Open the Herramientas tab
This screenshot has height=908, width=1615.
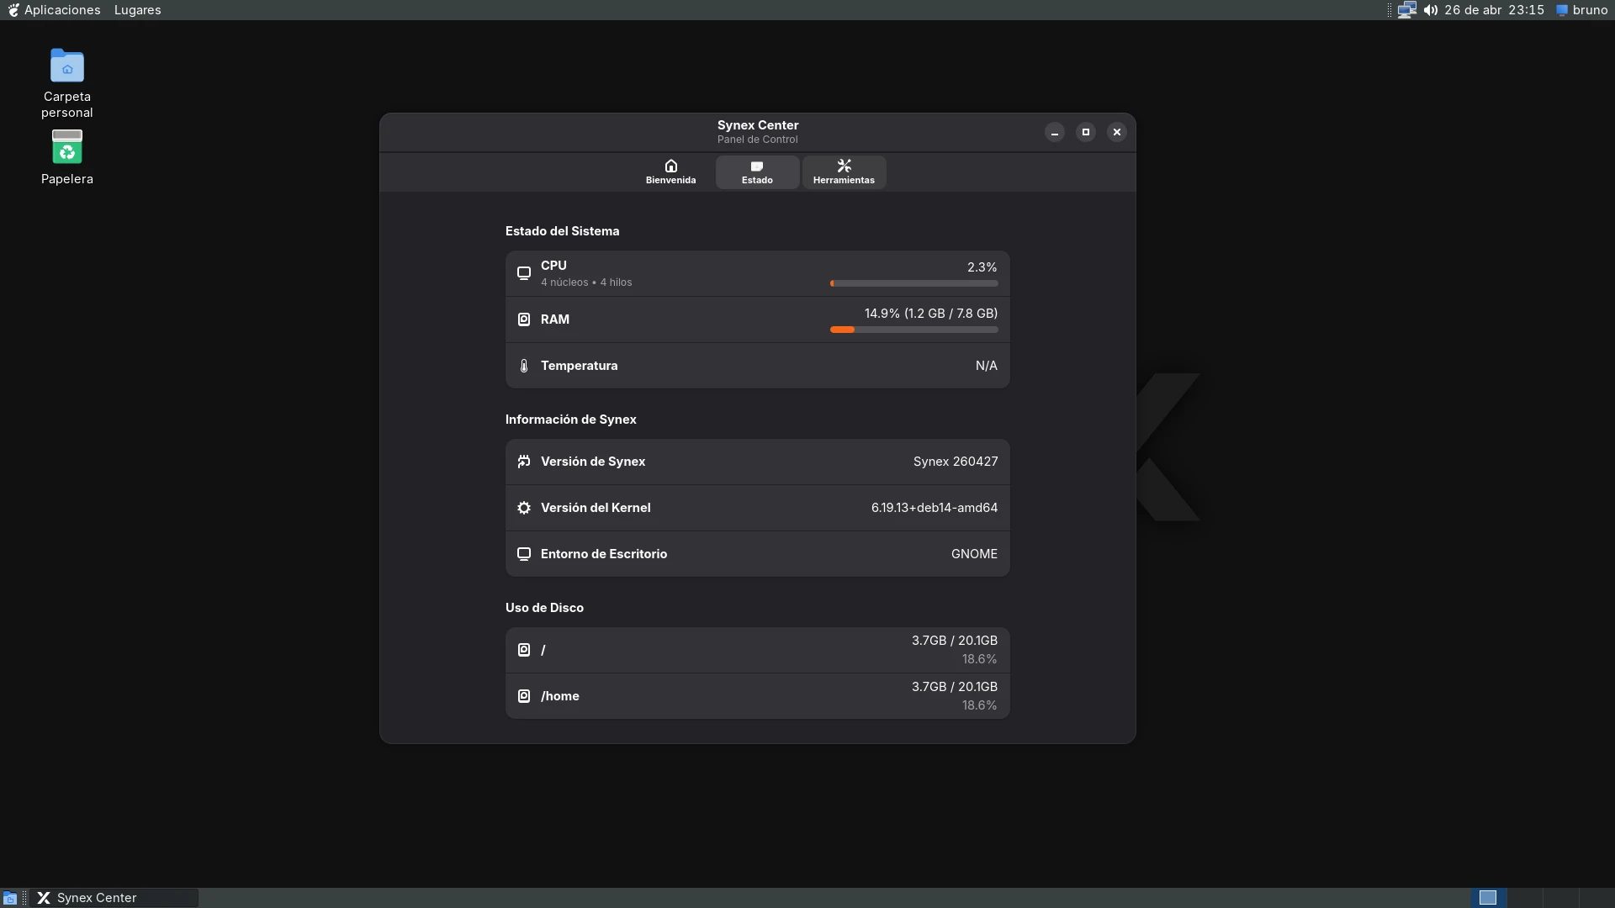844,172
